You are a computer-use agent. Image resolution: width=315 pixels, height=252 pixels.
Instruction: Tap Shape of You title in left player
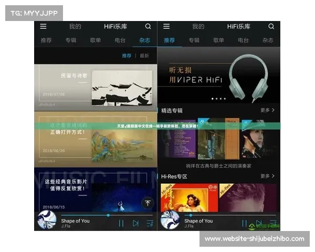75,221
